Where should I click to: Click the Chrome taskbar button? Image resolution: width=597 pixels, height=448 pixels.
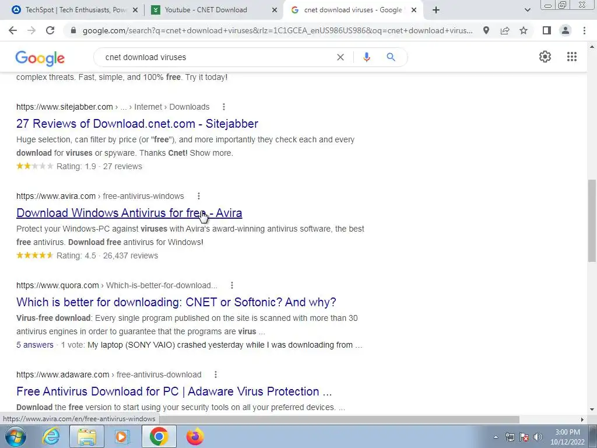coord(159,436)
